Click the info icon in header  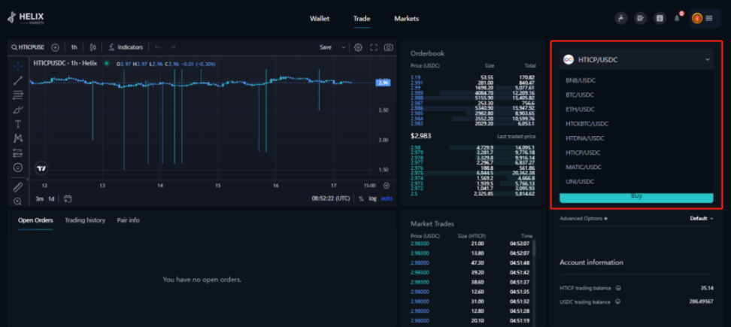click(x=660, y=19)
